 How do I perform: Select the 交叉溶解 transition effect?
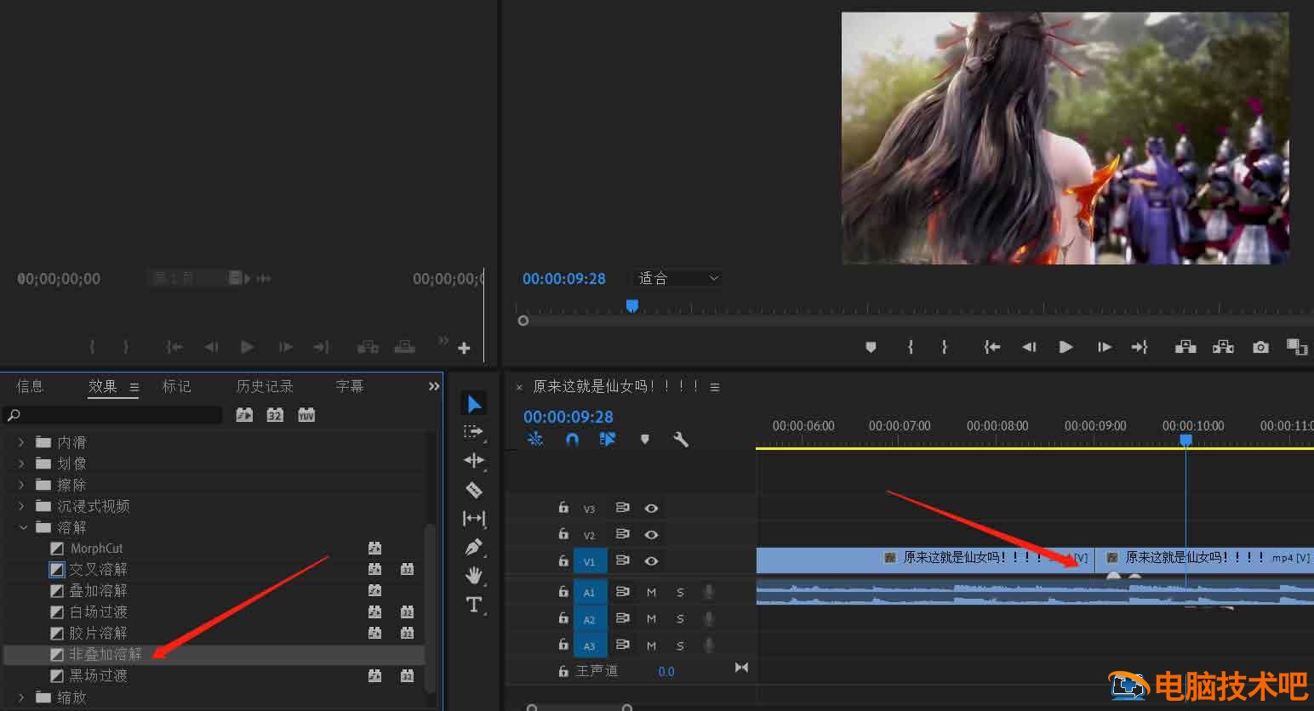(x=98, y=569)
